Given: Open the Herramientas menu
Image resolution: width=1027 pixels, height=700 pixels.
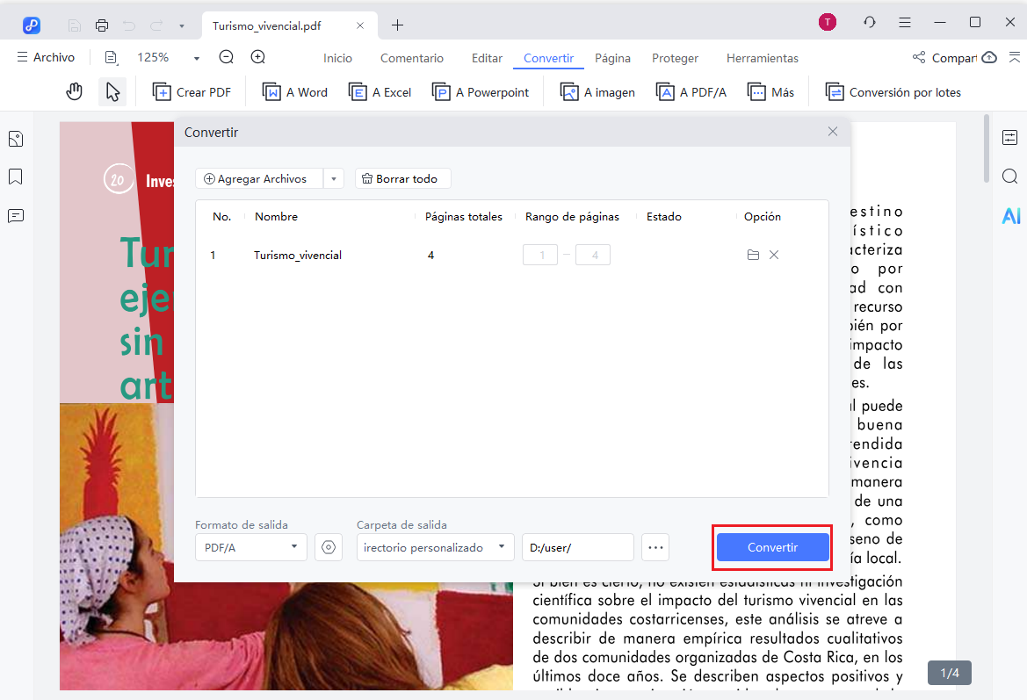Looking at the screenshot, I should 762,58.
